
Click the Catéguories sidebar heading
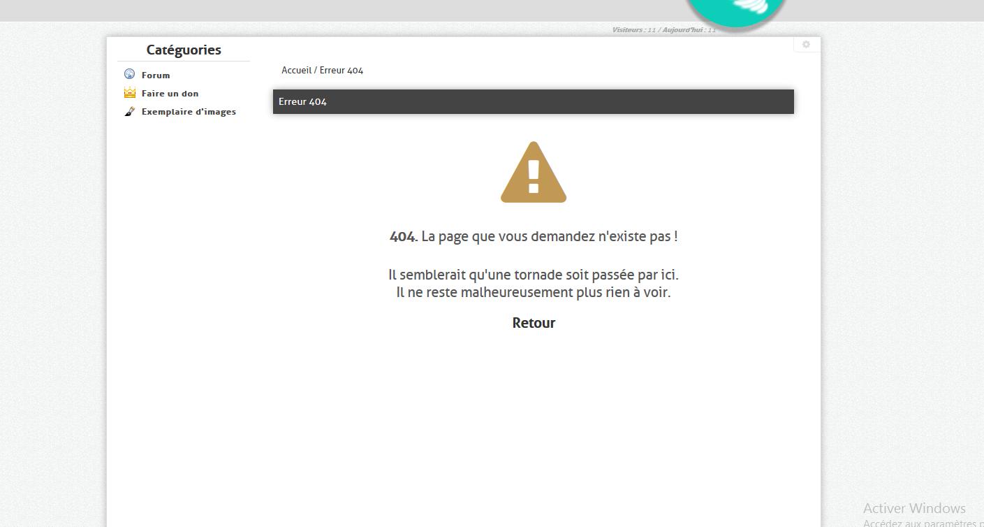click(184, 50)
